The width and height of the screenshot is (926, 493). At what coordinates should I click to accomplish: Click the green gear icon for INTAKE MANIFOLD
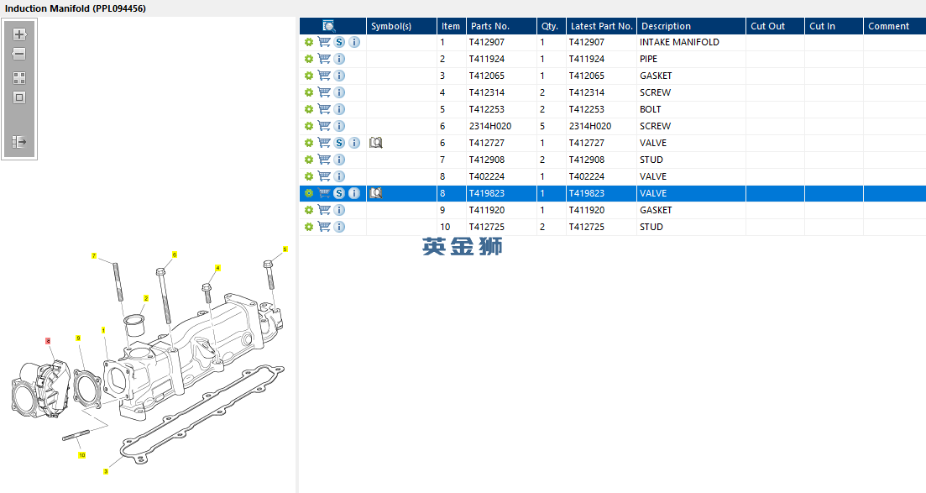point(309,42)
